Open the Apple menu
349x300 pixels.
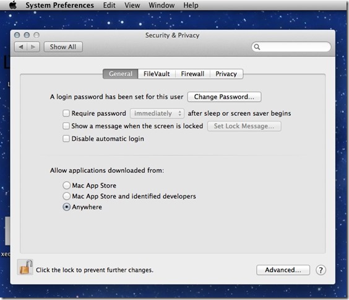pyautogui.click(x=13, y=5)
